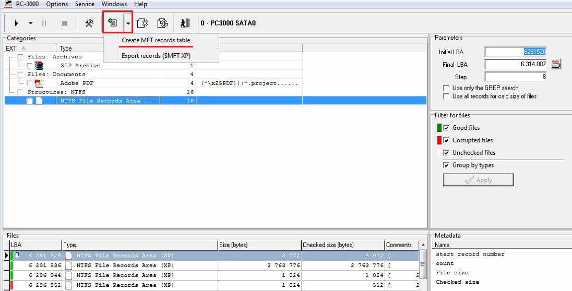Click the Step input field
This screenshot has height=291, width=572.
pos(515,77)
